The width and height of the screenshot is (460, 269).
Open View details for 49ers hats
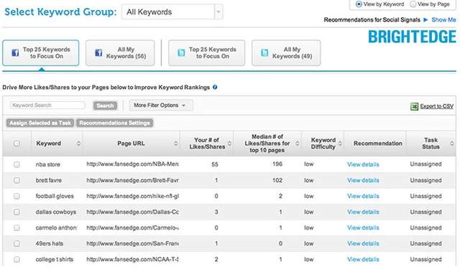tap(363, 243)
